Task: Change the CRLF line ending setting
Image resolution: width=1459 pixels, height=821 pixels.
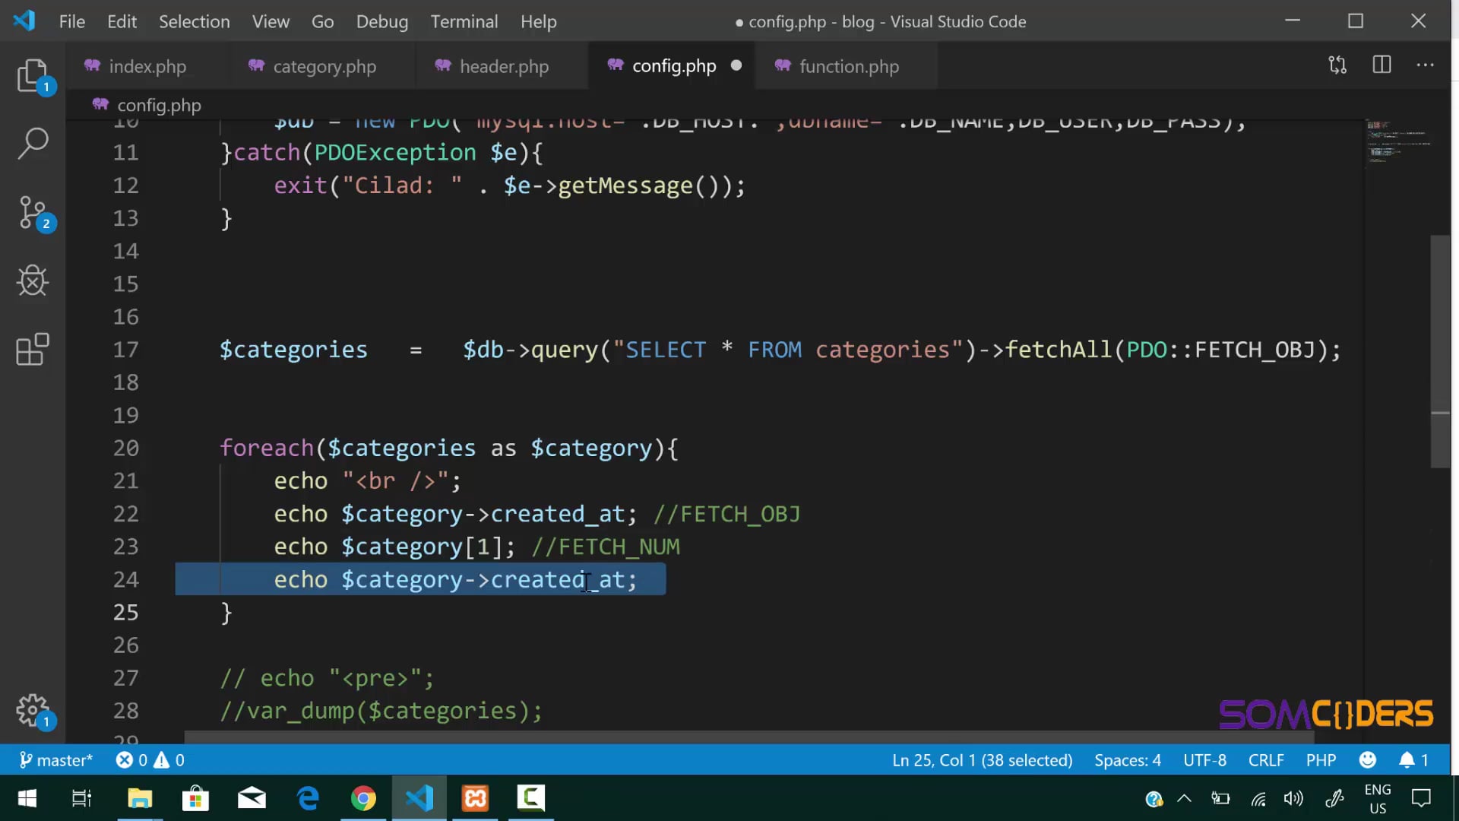Action: click(x=1266, y=760)
